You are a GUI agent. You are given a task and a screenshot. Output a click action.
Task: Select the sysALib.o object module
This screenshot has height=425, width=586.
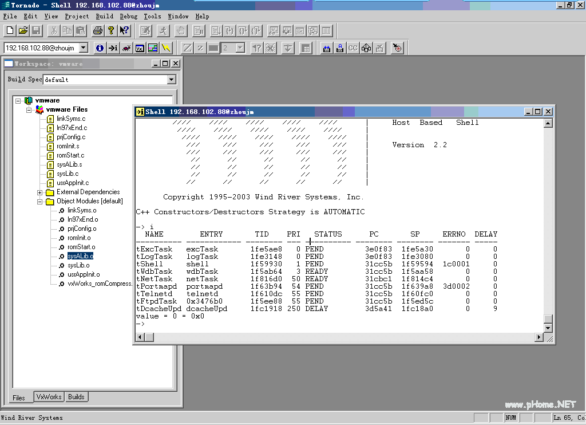pos(80,256)
